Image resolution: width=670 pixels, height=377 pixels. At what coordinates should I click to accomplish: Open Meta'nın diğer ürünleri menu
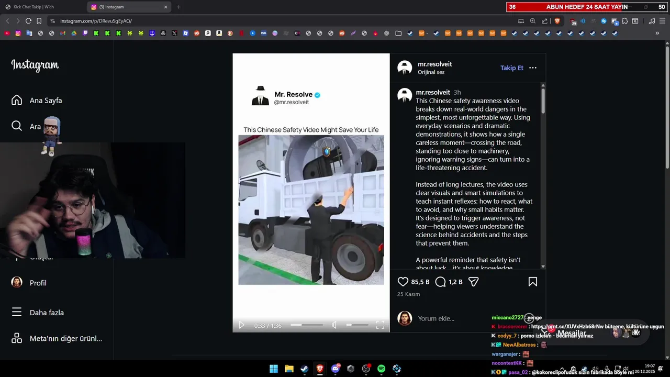click(x=57, y=338)
